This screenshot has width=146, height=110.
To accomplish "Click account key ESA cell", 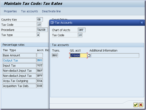I will pos(40,81).
